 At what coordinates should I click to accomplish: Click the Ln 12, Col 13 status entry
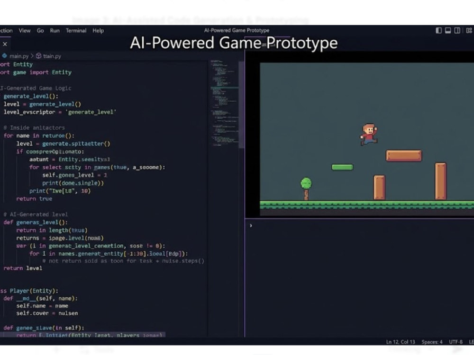click(401, 342)
